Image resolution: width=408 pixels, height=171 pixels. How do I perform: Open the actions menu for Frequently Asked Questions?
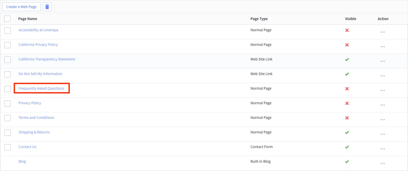[x=383, y=90]
